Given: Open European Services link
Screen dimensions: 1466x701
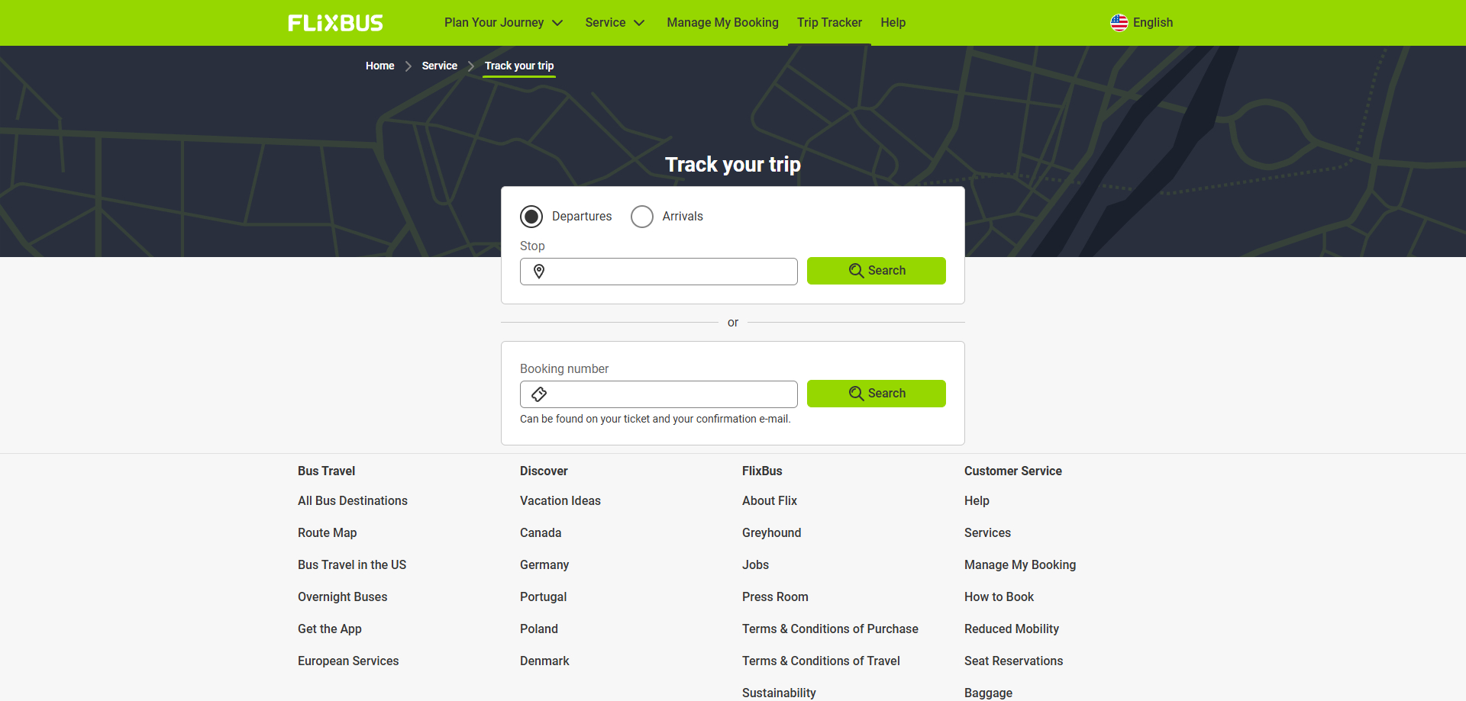Looking at the screenshot, I should pyautogui.click(x=348, y=661).
